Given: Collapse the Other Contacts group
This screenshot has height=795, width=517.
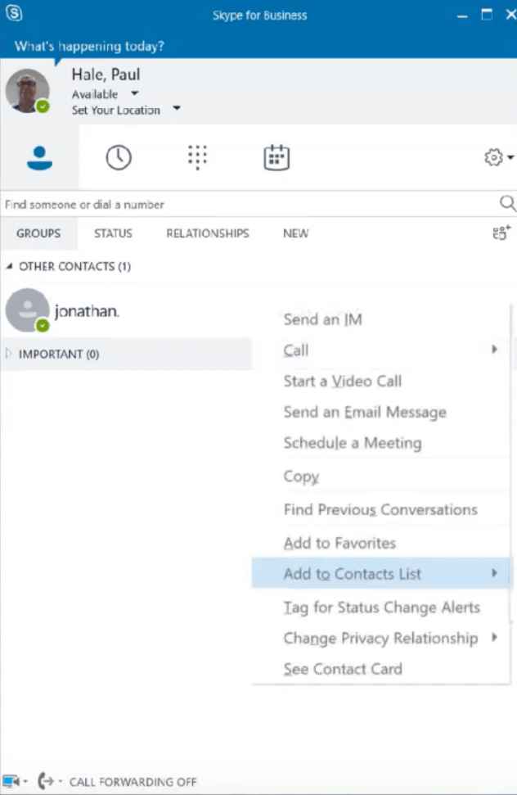Looking at the screenshot, I should click(10, 266).
